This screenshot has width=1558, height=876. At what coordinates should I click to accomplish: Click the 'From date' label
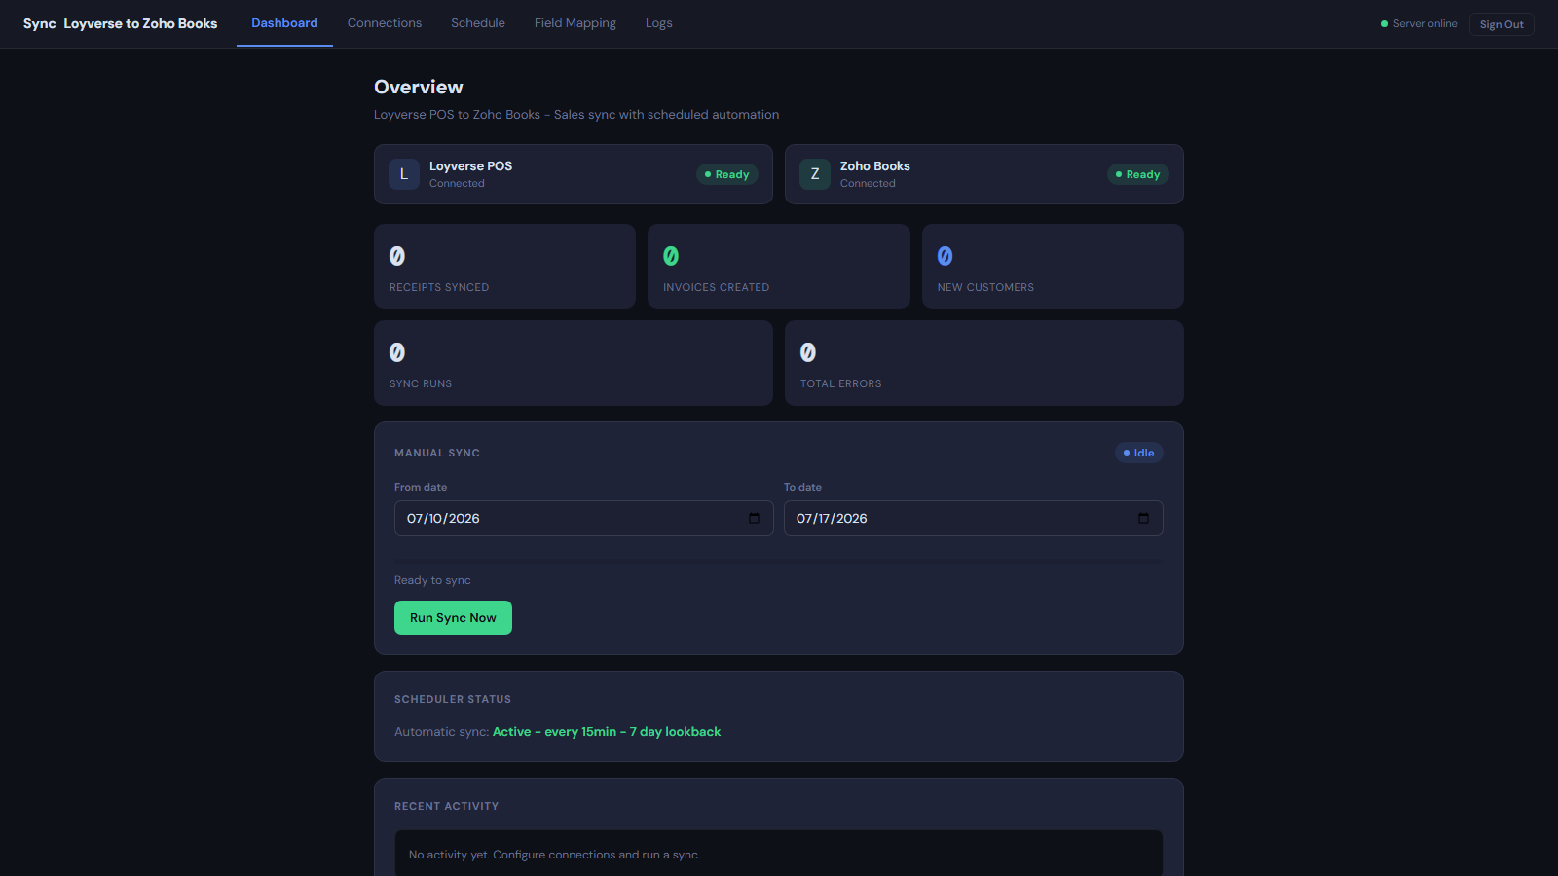pos(421,487)
